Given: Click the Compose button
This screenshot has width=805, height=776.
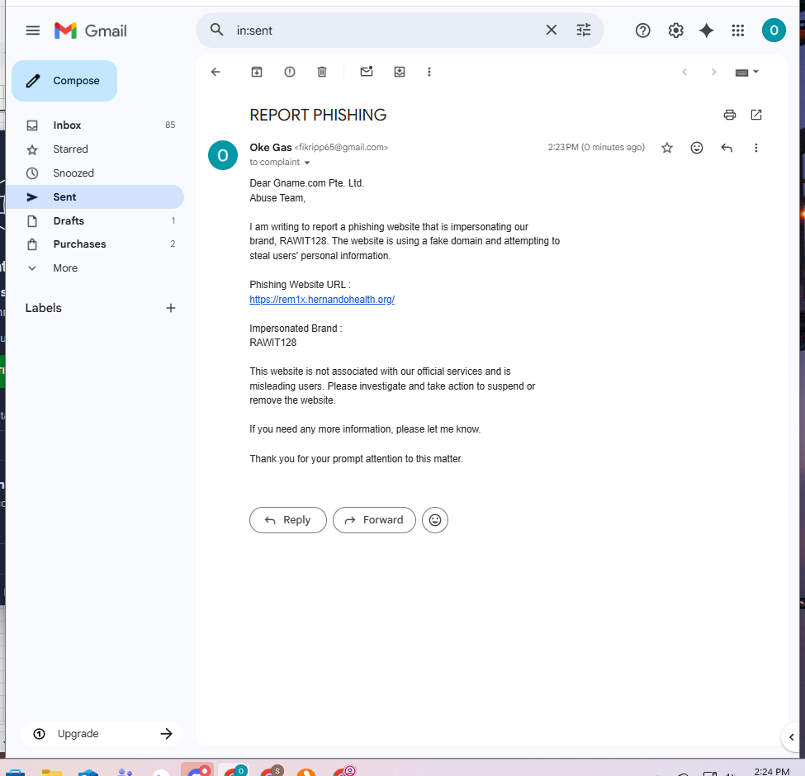Looking at the screenshot, I should pyautogui.click(x=64, y=81).
